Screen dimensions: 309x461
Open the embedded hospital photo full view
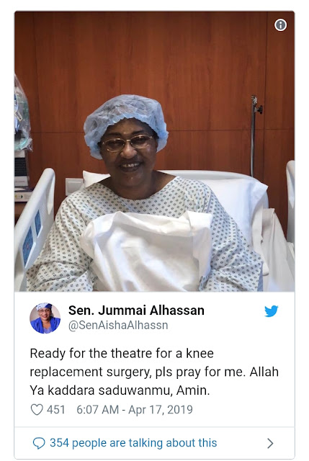154,151
